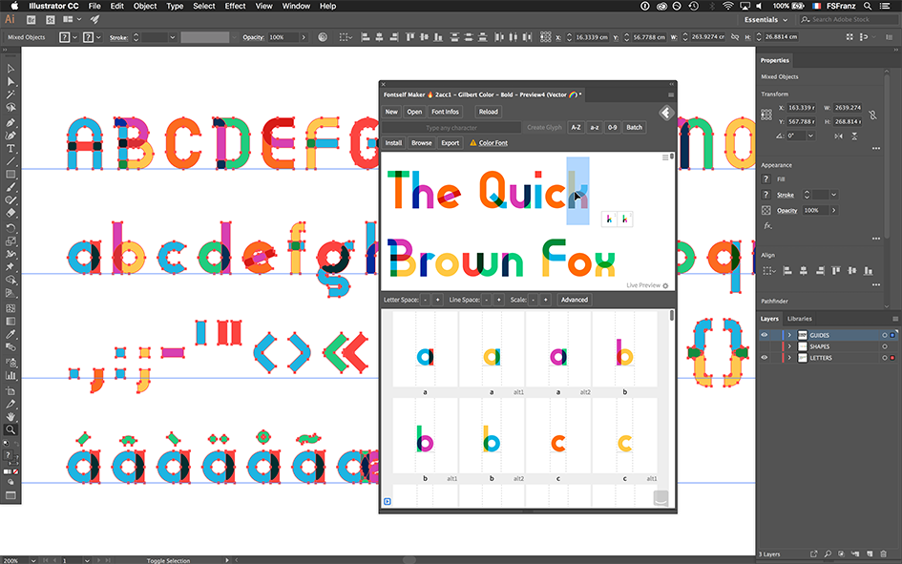Expand the GUIDES layer
The image size is (902, 564).
[x=789, y=335]
